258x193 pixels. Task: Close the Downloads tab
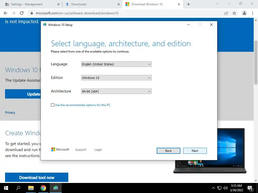click(x=119, y=4)
